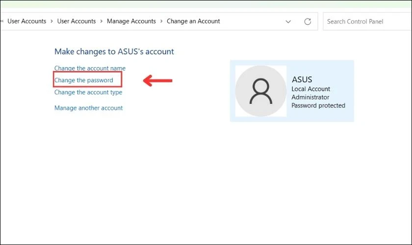Focus the Search Control Panel field

click(365, 22)
